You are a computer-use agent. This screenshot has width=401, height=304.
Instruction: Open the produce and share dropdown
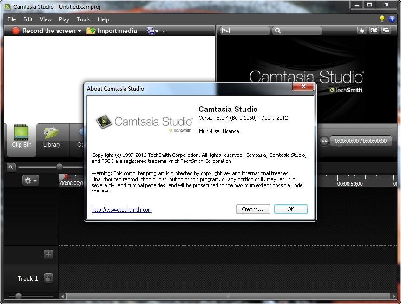pos(153,31)
